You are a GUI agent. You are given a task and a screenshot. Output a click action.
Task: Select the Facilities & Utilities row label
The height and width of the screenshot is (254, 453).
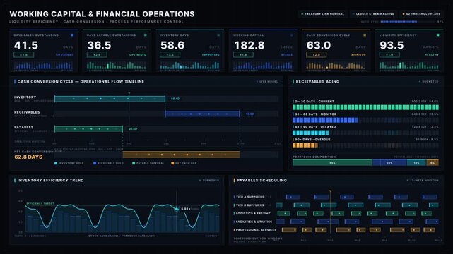254,222
